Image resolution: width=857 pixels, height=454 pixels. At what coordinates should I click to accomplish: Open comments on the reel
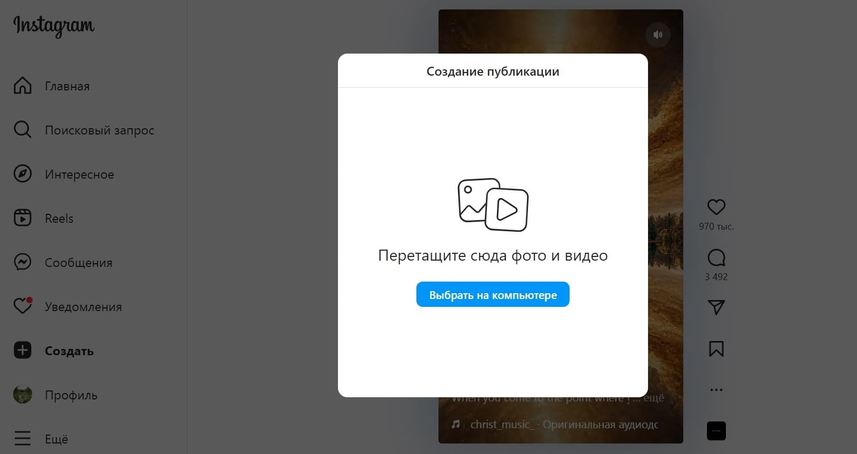pyautogui.click(x=716, y=257)
